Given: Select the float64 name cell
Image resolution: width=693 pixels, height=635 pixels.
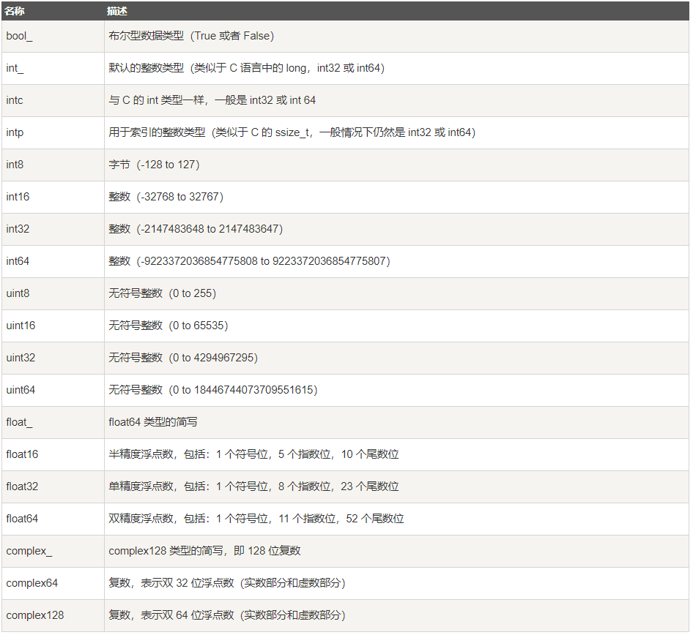Looking at the screenshot, I should 53,519.
